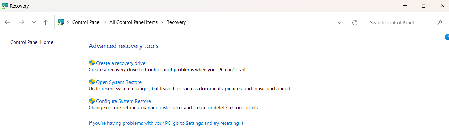This screenshot has height=139, width=449.
Task: Expand the chevron after All Control Panel Items
Action: coord(162,22)
